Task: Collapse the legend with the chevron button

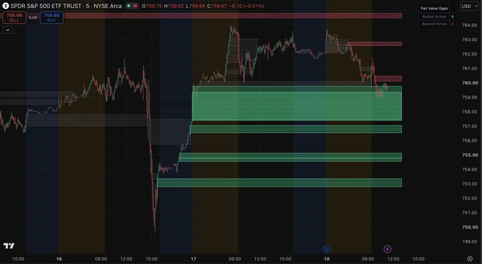Action: [x=8, y=30]
